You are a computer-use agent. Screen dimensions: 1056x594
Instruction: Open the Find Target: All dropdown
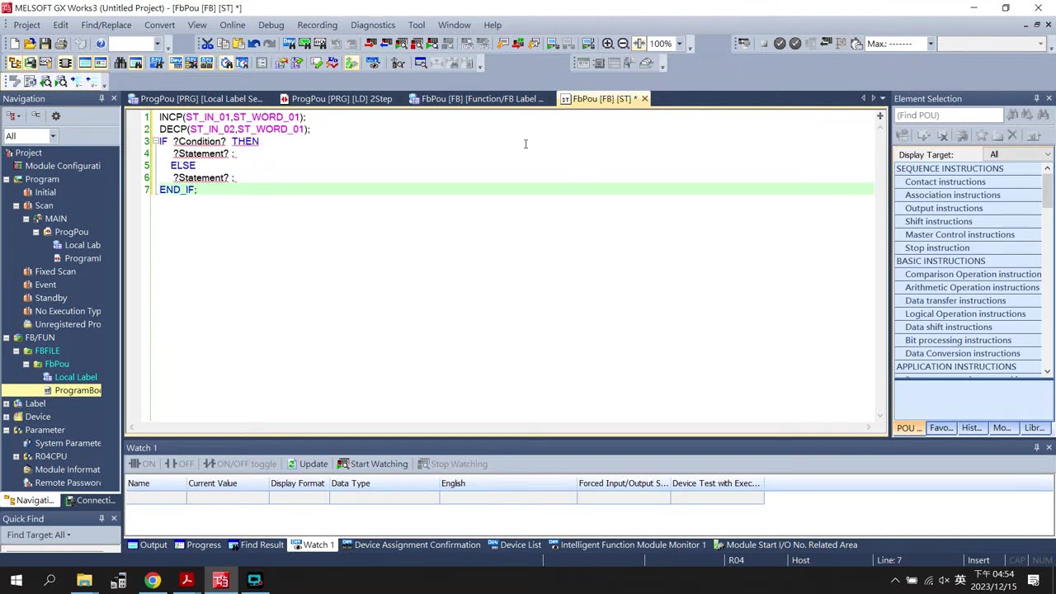[39, 535]
